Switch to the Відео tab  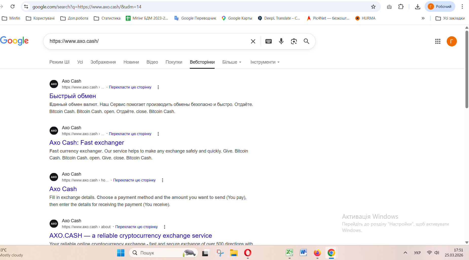(x=152, y=62)
